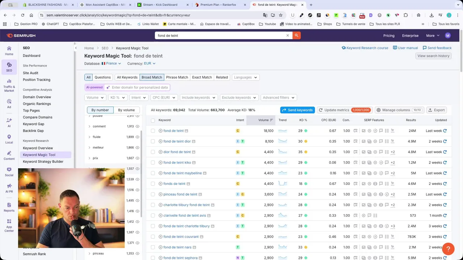
Task: Open View search history
Action: click(x=433, y=56)
